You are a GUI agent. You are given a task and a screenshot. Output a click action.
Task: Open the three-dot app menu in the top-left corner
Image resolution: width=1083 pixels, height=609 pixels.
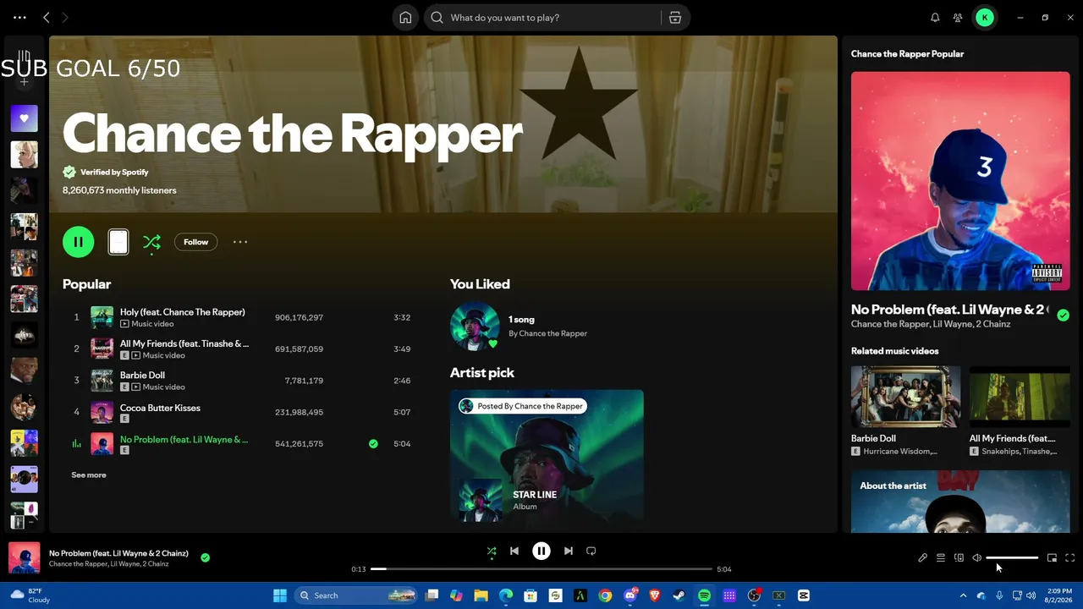click(19, 18)
